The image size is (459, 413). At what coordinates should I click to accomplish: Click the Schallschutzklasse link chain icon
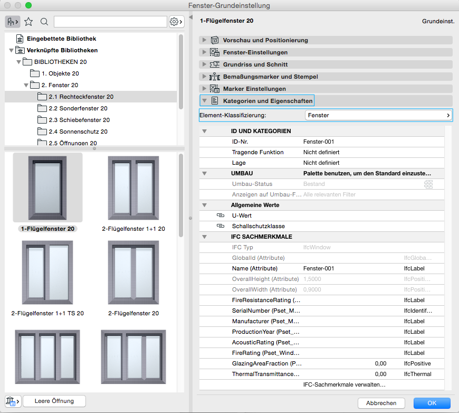pyautogui.click(x=221, y=226)
